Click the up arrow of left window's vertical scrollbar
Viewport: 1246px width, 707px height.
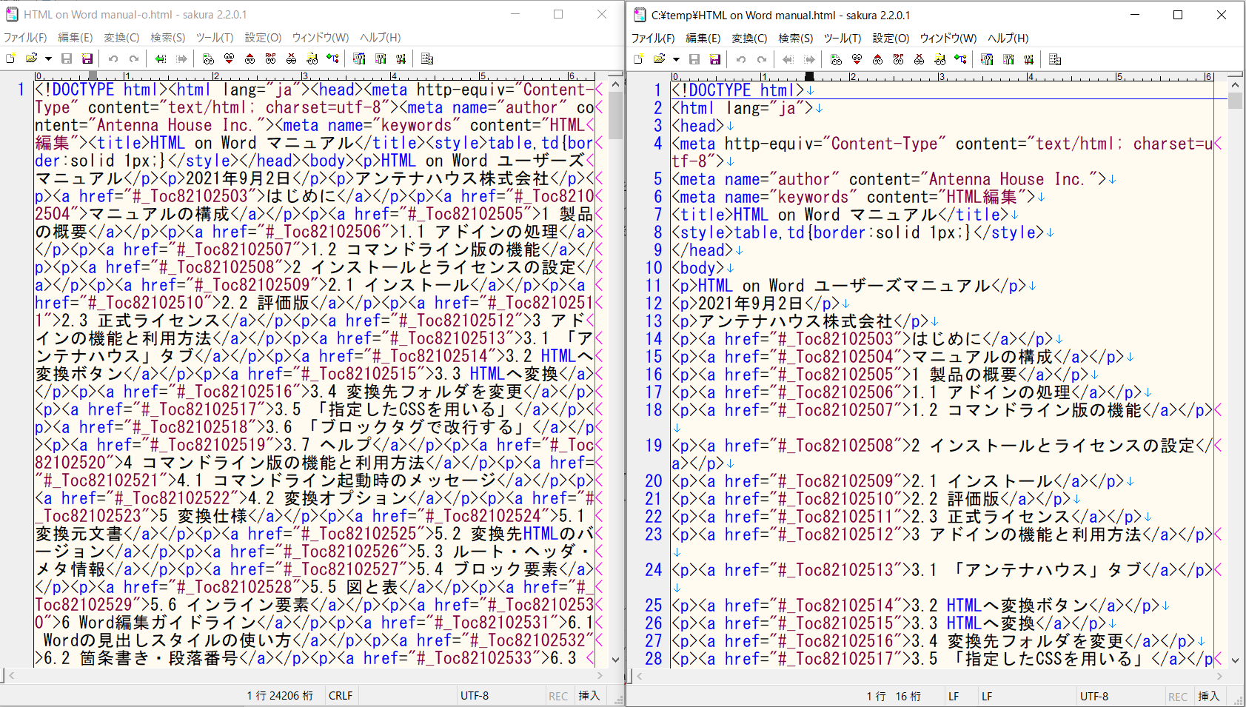pos(616,84)
